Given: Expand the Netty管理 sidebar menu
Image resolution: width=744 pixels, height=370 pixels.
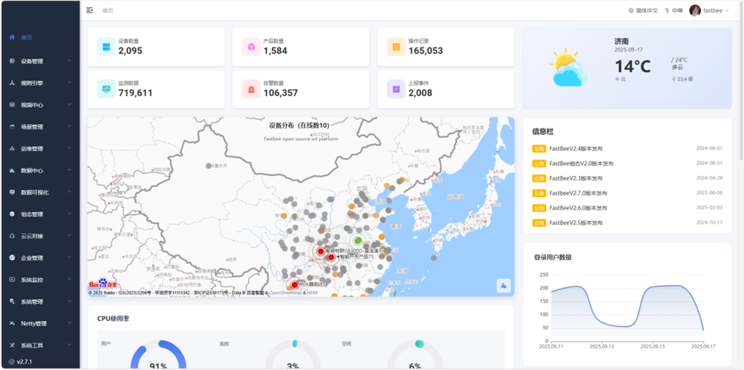Looking at the screenshot, I should 39,323.
